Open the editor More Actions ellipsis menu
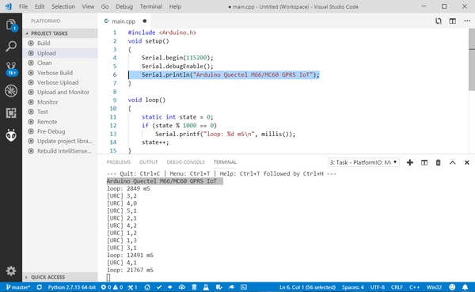The height and width of the screenshot is (292, 475). (x=467, y=21)
